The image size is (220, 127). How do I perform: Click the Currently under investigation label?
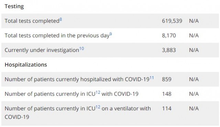pos(42,50)
